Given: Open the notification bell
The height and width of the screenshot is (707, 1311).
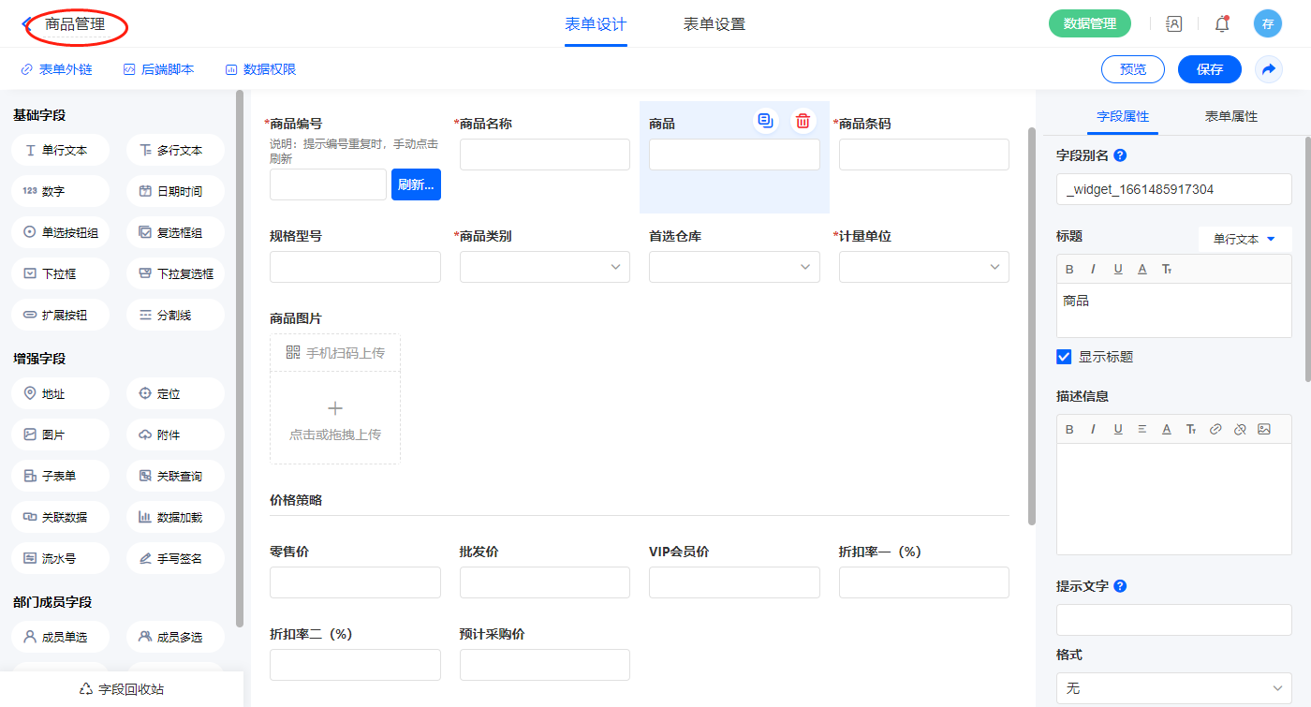Looking at the screenshot, I should pos(1222,24).
